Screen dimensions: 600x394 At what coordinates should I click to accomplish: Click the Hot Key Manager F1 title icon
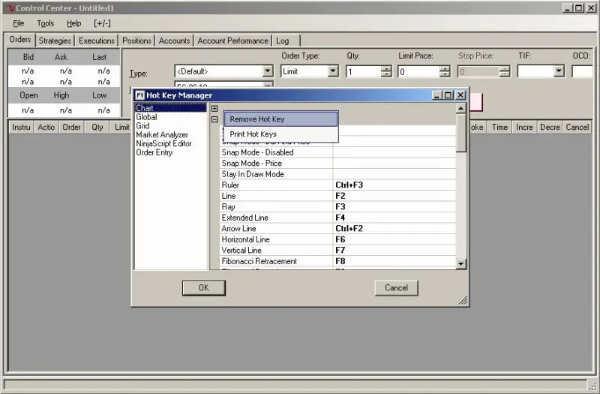(x=139, y=95)
